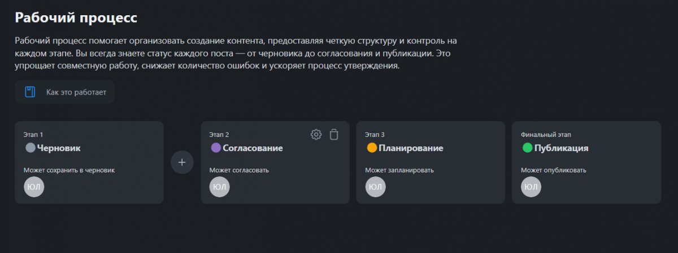Select ЮЛ avatar under Может согласовать
This screenshot has height=253, width=678.
click(220, 187)
